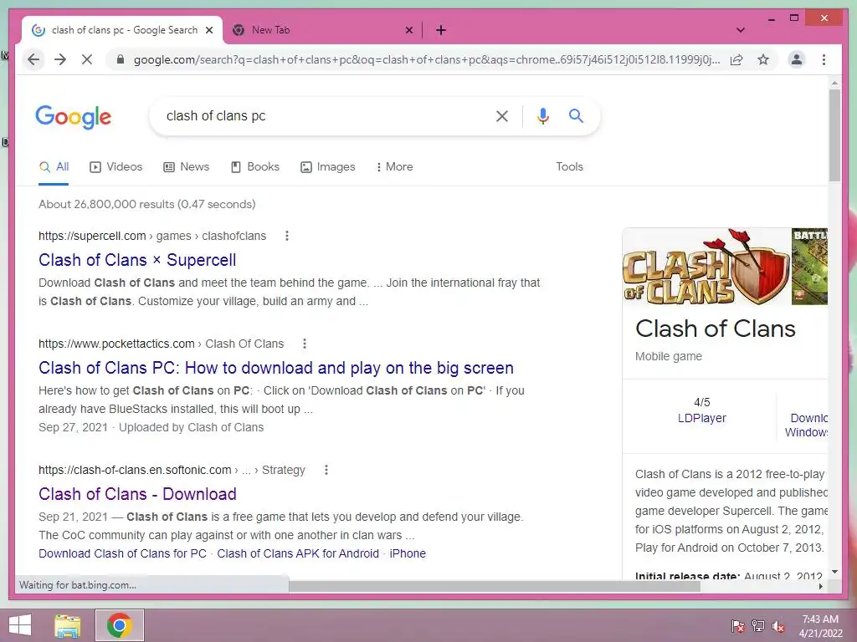Image resolution: width=857 pixels, height=642 pixels.
Task: Click the 'About 26,800,000 results' text
Action: coord(147,204)
